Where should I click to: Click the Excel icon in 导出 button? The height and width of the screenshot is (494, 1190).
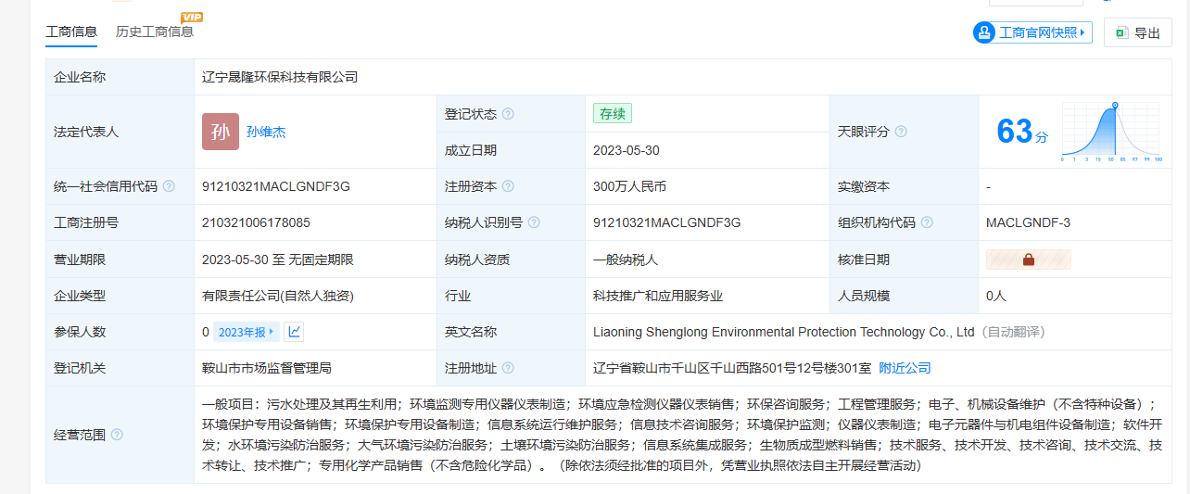point(1121,32)
